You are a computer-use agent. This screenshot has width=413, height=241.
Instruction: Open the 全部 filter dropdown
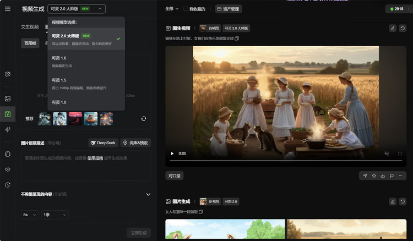172,9
